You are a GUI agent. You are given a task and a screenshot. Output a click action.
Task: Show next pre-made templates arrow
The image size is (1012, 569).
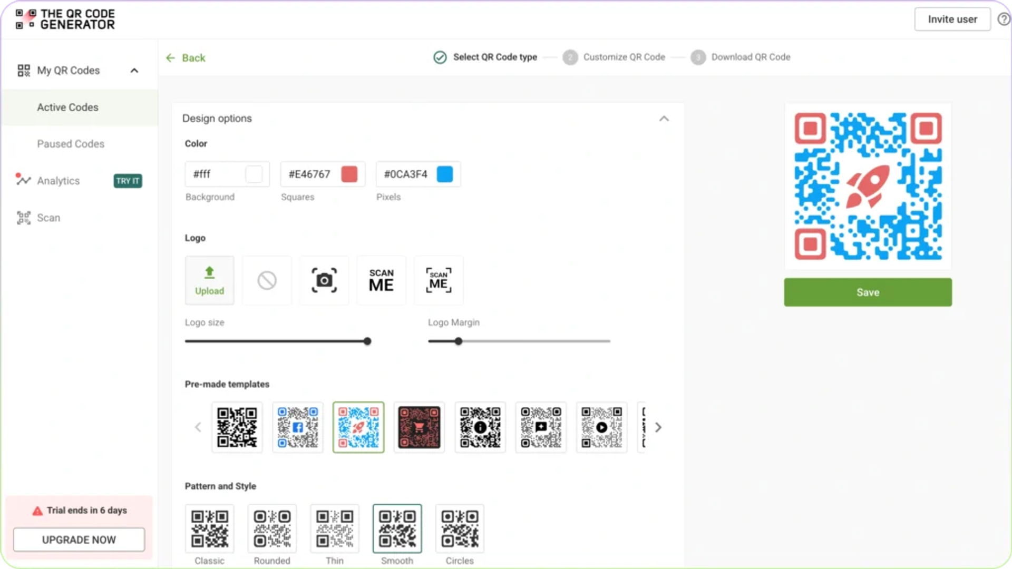point(658,427)
